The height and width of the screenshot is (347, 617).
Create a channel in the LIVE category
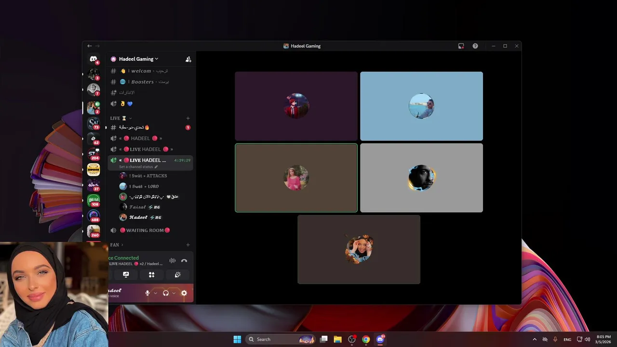pyautogui.click(x=188, y=118)
